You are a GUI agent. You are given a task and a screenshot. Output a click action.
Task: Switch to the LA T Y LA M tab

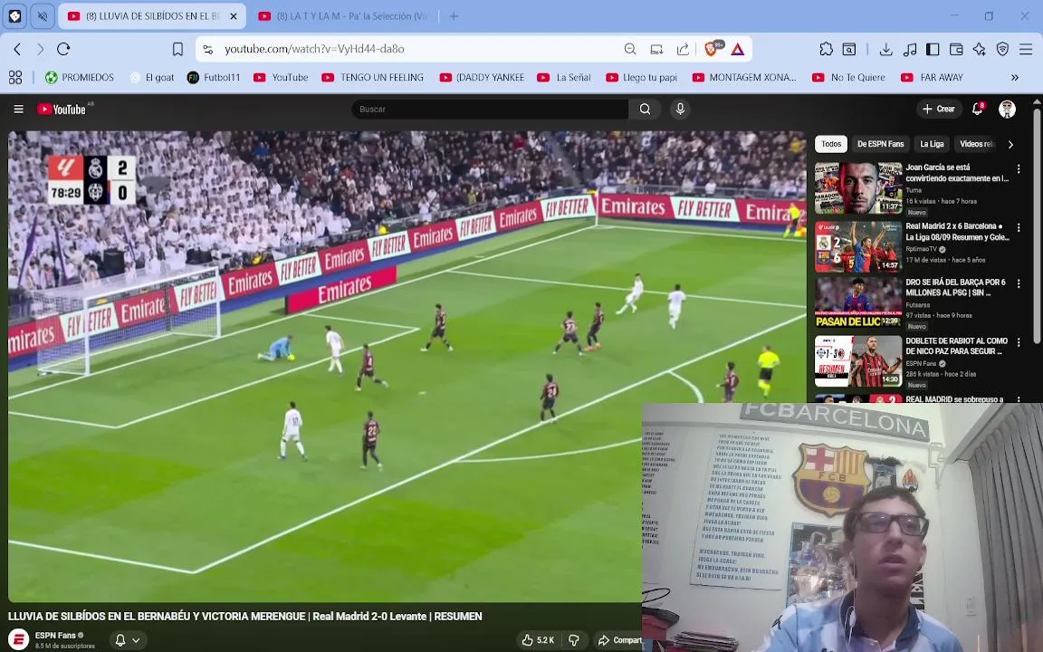pos(342,16)
